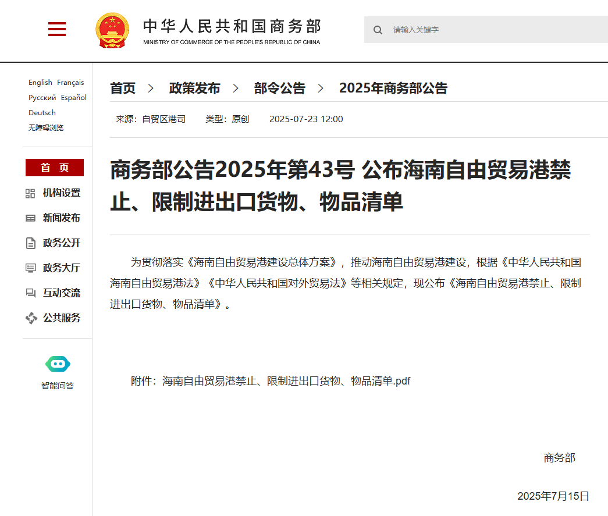Switch to Español language

point(74,97)
